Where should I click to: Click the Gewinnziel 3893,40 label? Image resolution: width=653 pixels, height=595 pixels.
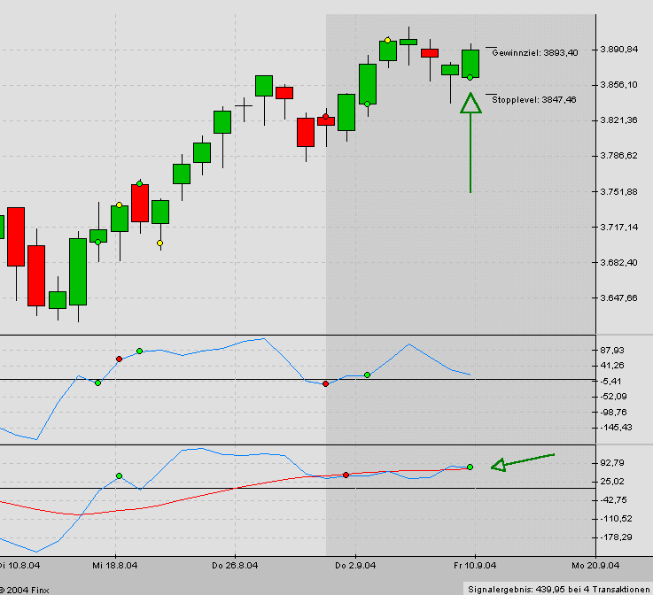pos(534,53)
